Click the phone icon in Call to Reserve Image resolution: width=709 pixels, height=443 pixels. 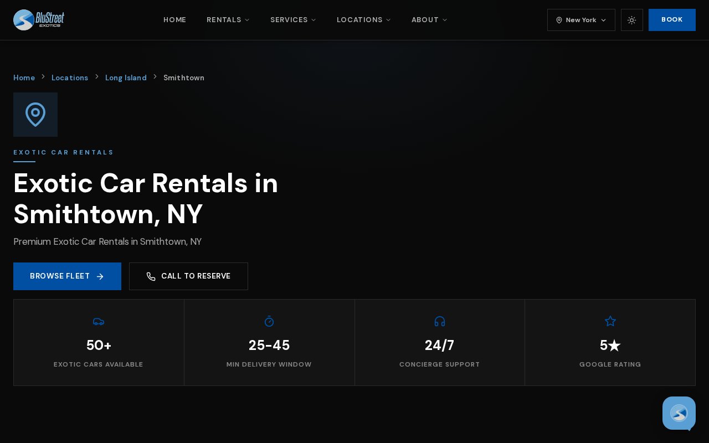click(151, 276)
